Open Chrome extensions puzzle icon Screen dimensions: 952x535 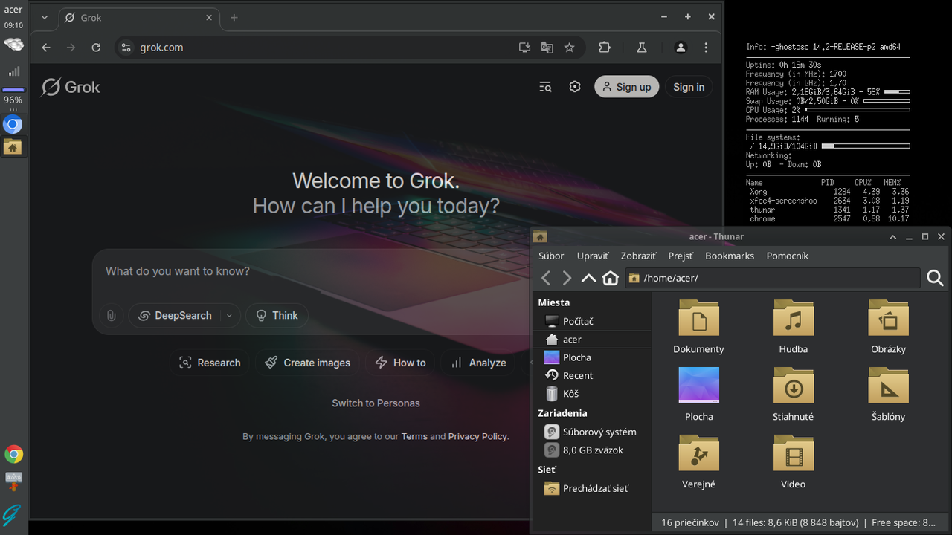click(x=605, y=48)
